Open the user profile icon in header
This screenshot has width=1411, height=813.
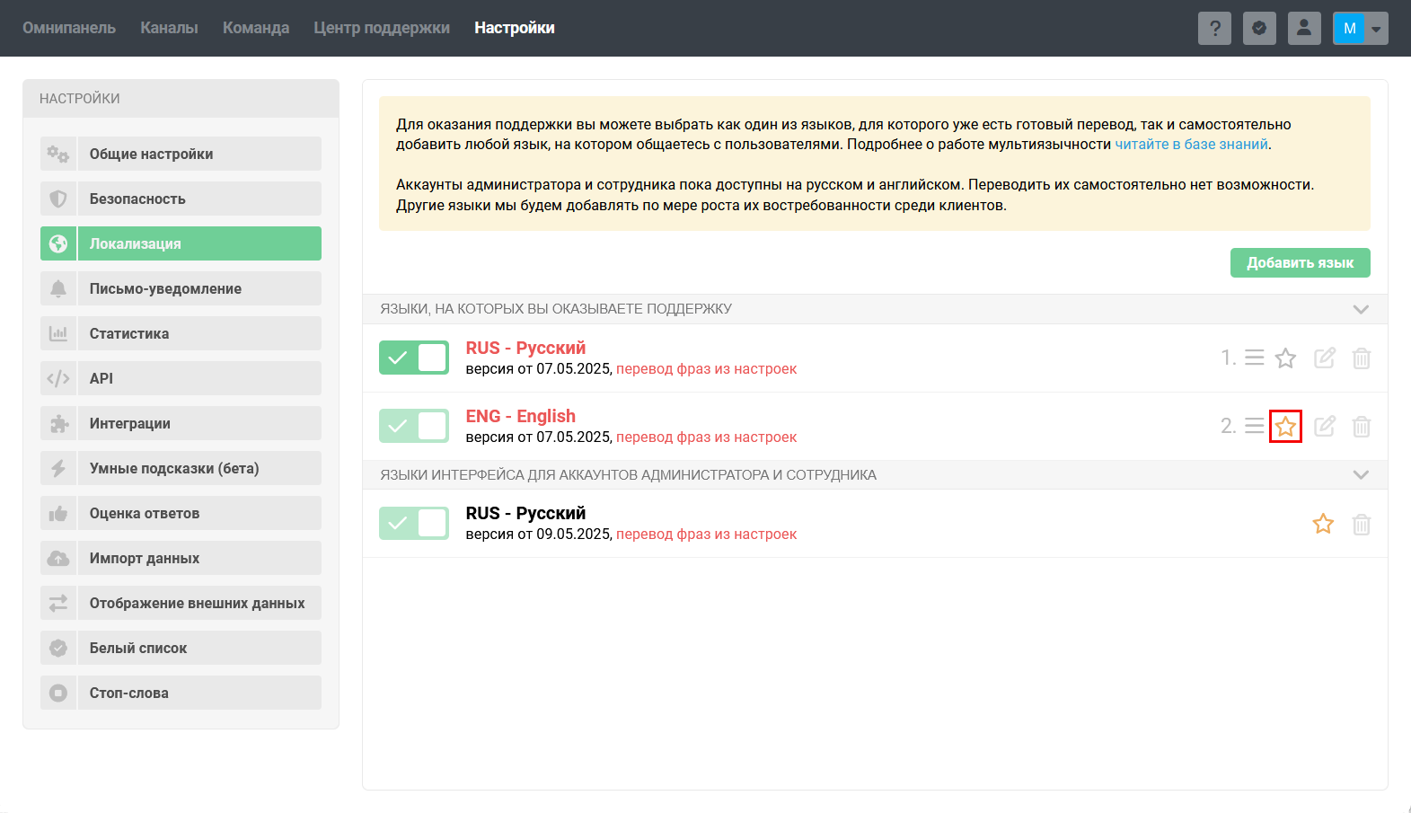pyautogui.click(x=1304, y=29)
